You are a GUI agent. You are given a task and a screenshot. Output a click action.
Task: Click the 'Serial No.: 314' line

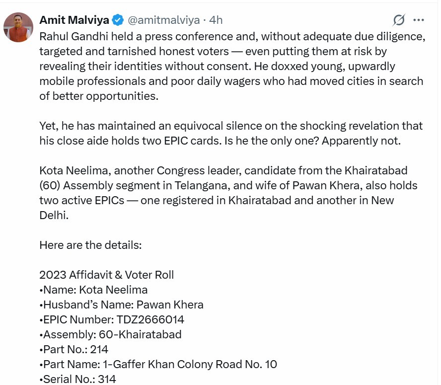[78, 379]
